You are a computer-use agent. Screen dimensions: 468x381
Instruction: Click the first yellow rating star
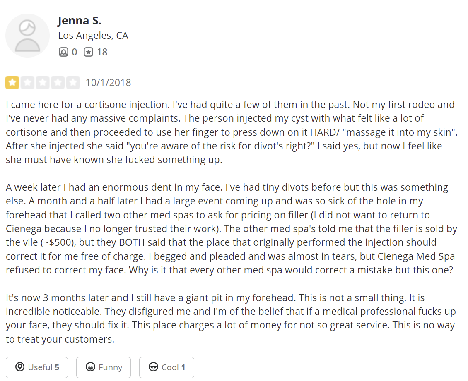[x=12, y=83]
